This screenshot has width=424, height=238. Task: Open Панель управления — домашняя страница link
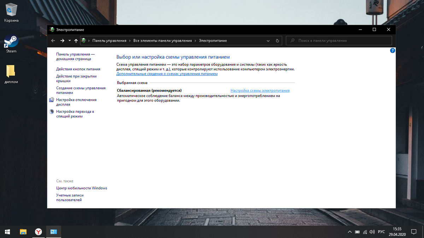click(75, 56)
